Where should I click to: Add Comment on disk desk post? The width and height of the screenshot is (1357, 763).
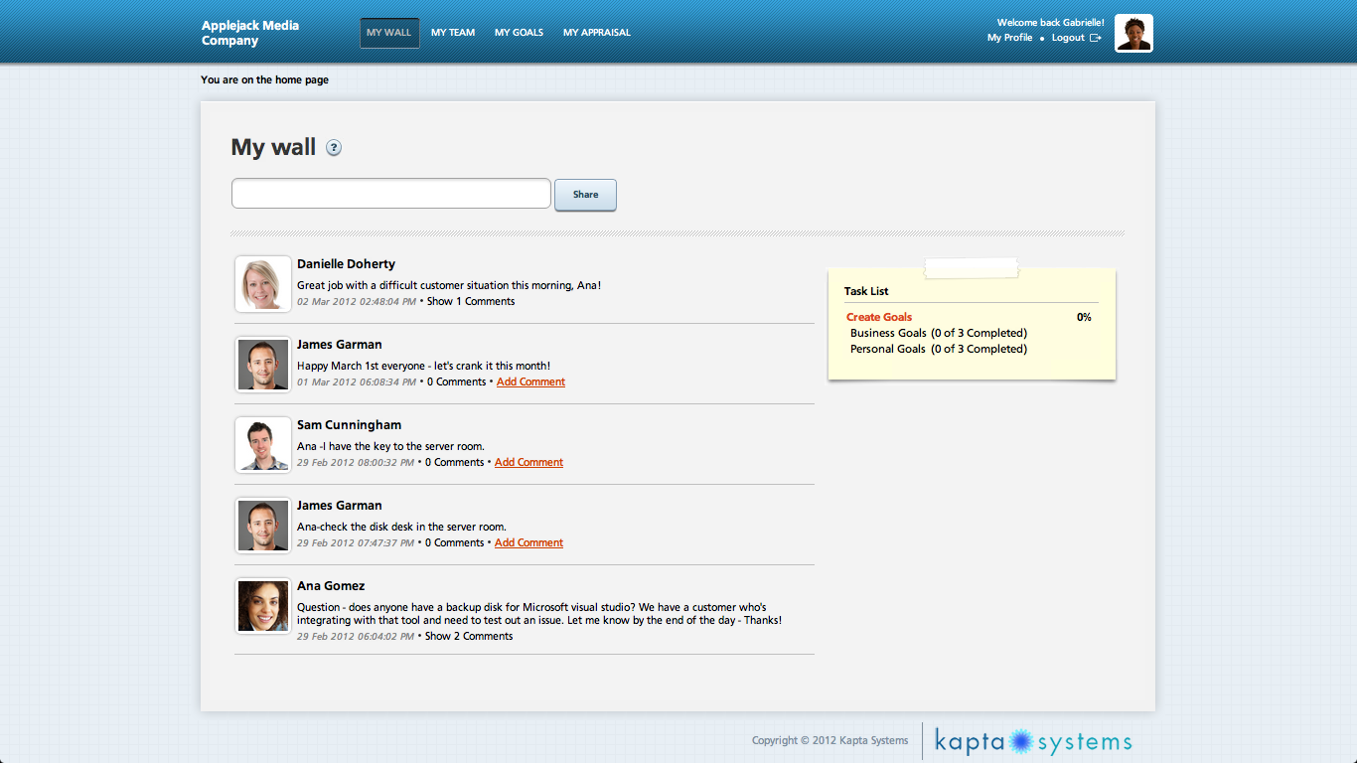pyautogui.click(x=528, y=542)
